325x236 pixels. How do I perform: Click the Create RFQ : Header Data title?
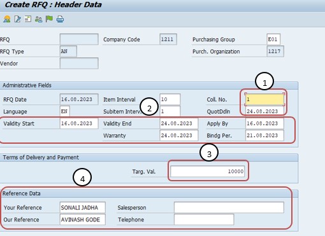click(x=53, y=4)
